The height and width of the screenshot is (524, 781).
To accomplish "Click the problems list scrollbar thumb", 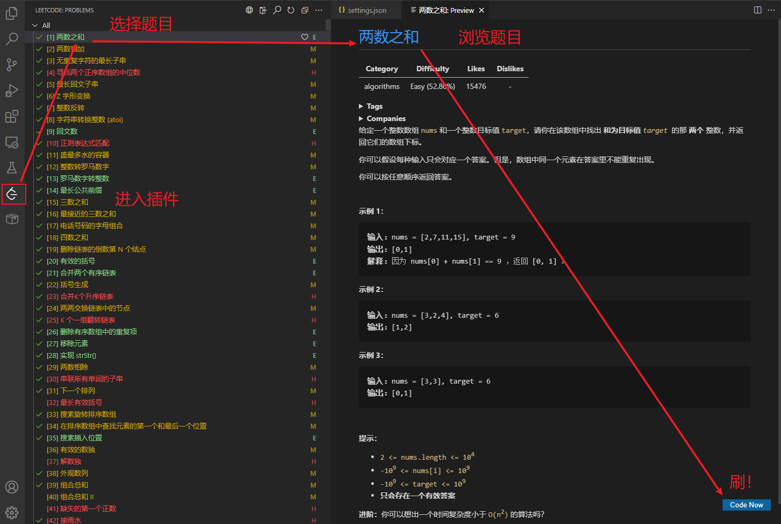I will point(328,25).
